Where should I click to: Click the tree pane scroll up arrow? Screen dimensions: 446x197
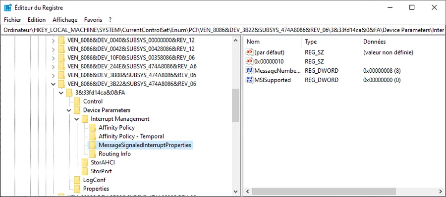[x=235, y=41]
